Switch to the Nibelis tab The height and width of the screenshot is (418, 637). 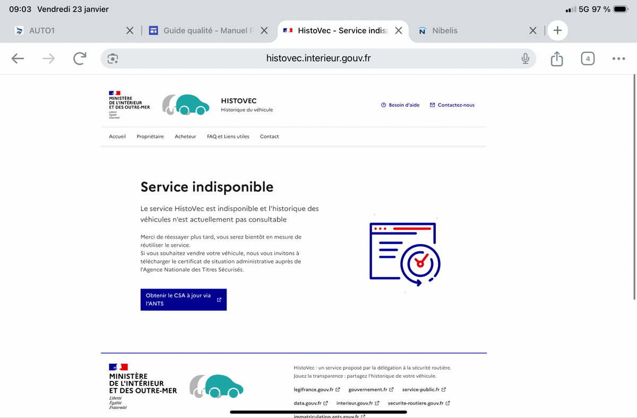point(467,31)
